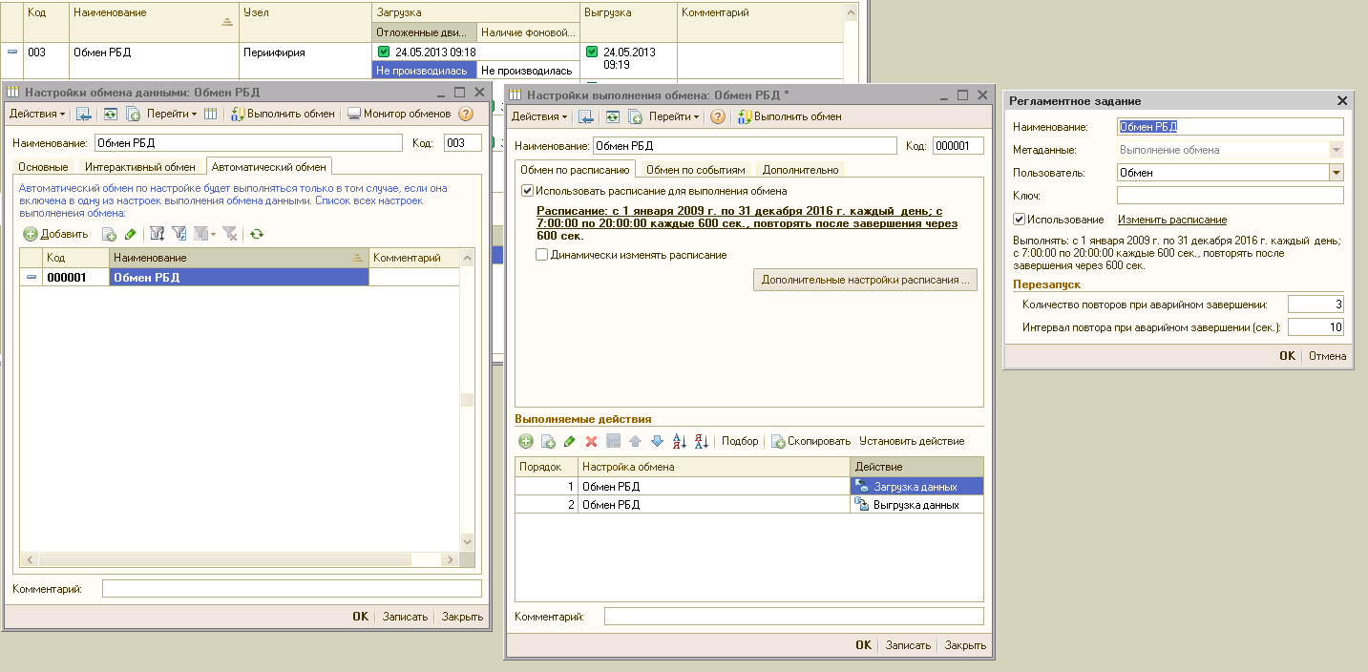Click the pencil edit icon beside Добавить
This screenshot has height=672, width=1368.
click(131, 234)
